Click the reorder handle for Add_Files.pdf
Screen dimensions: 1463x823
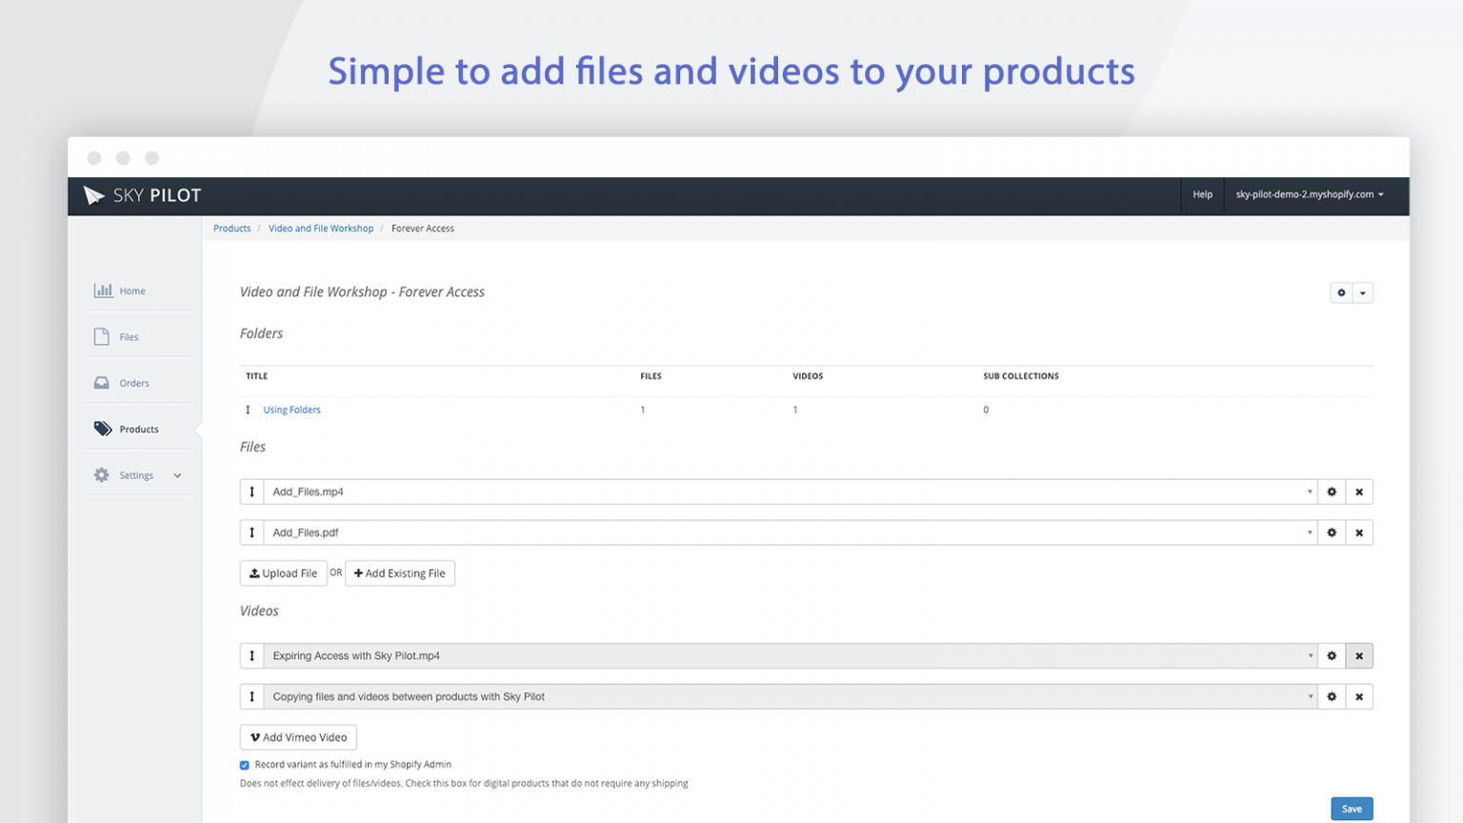(x=251, y=532)
